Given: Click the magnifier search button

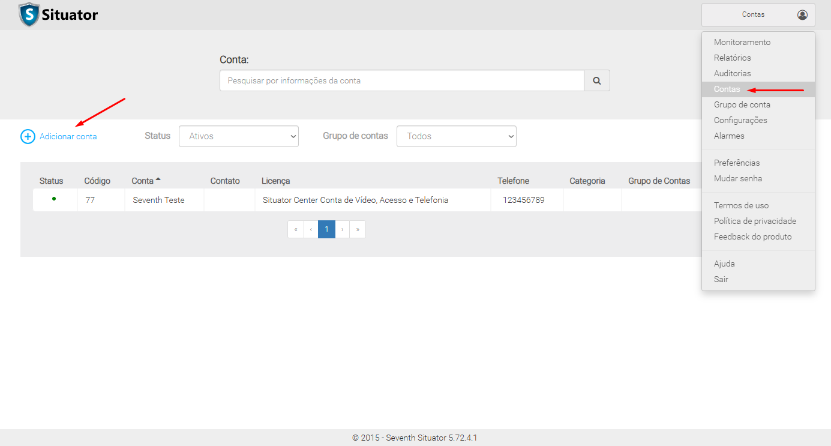Looking at the screenshot, I should tap(596, 80).
